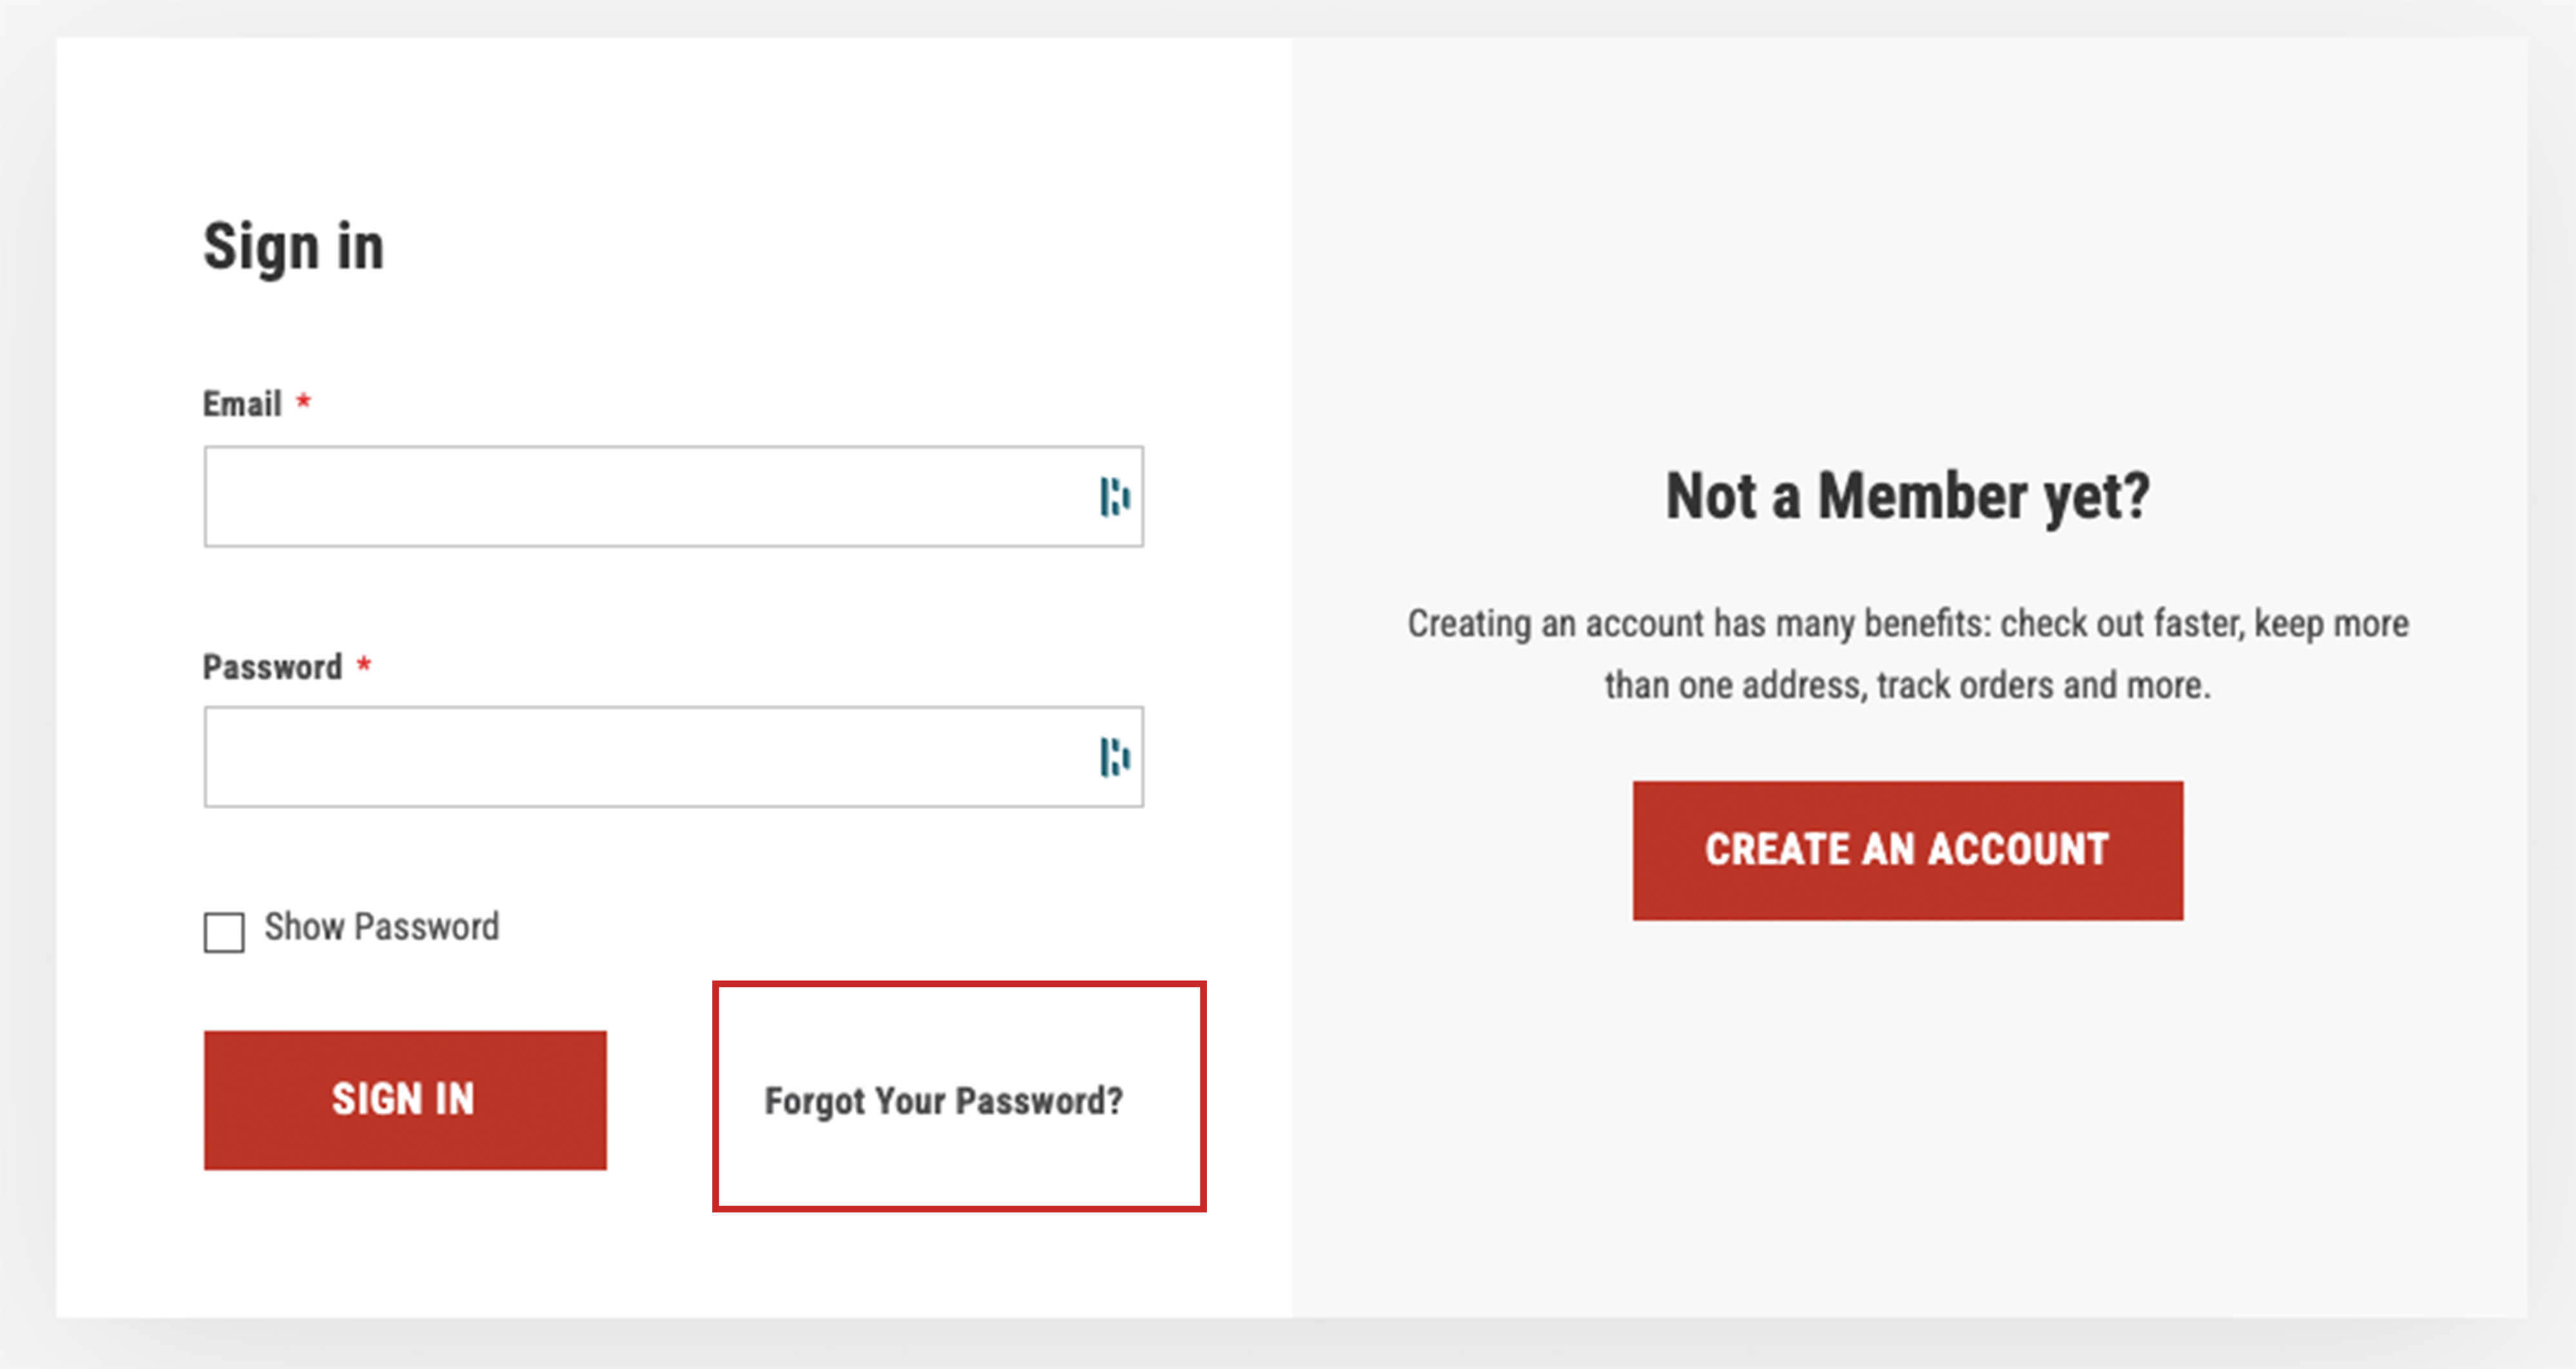Click the red asterisk beside Password
This screenshot has width=2576, height=1369.
point(364,664)
